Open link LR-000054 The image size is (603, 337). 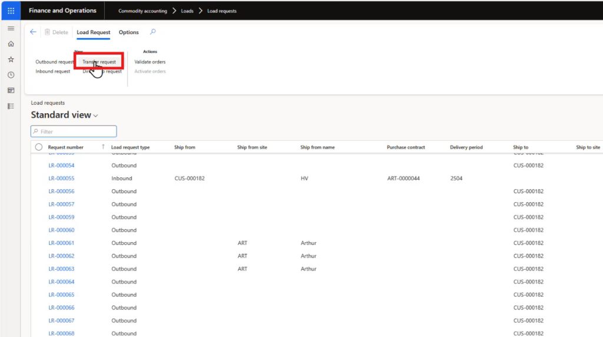tap(61, 166)
